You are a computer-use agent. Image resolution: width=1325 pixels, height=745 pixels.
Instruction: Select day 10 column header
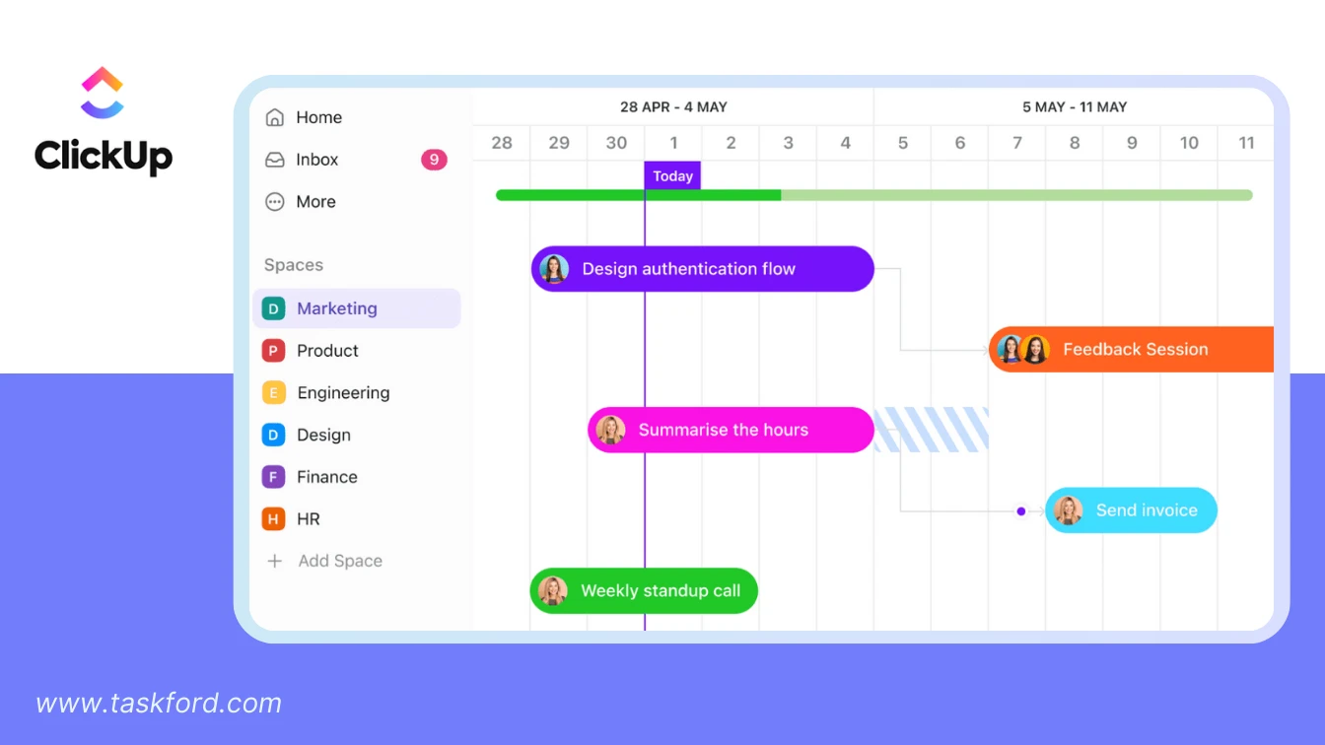(x=1189, y=143)
